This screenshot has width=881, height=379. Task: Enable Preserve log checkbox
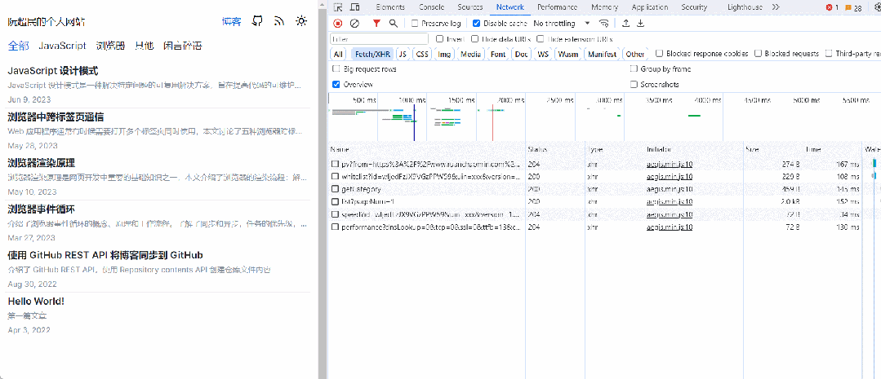tap(415, 24)
